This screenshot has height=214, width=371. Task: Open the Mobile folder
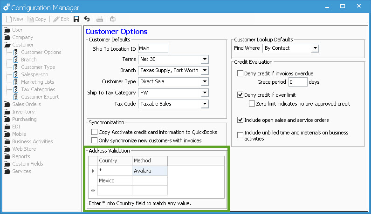[15, 134]
